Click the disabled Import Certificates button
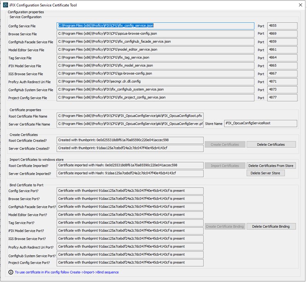The width and height of the screenshot is (307, 282). [225, 166]
